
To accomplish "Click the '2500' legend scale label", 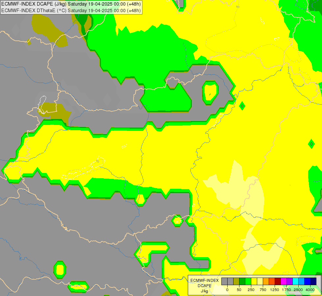I will [x=298, y=290].
